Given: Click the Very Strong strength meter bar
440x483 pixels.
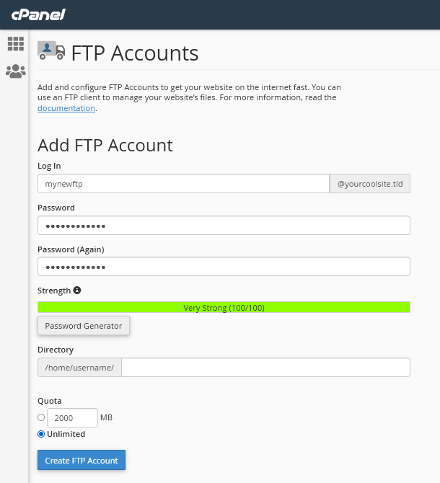Looking at the screenshot, I should [224, 308].
